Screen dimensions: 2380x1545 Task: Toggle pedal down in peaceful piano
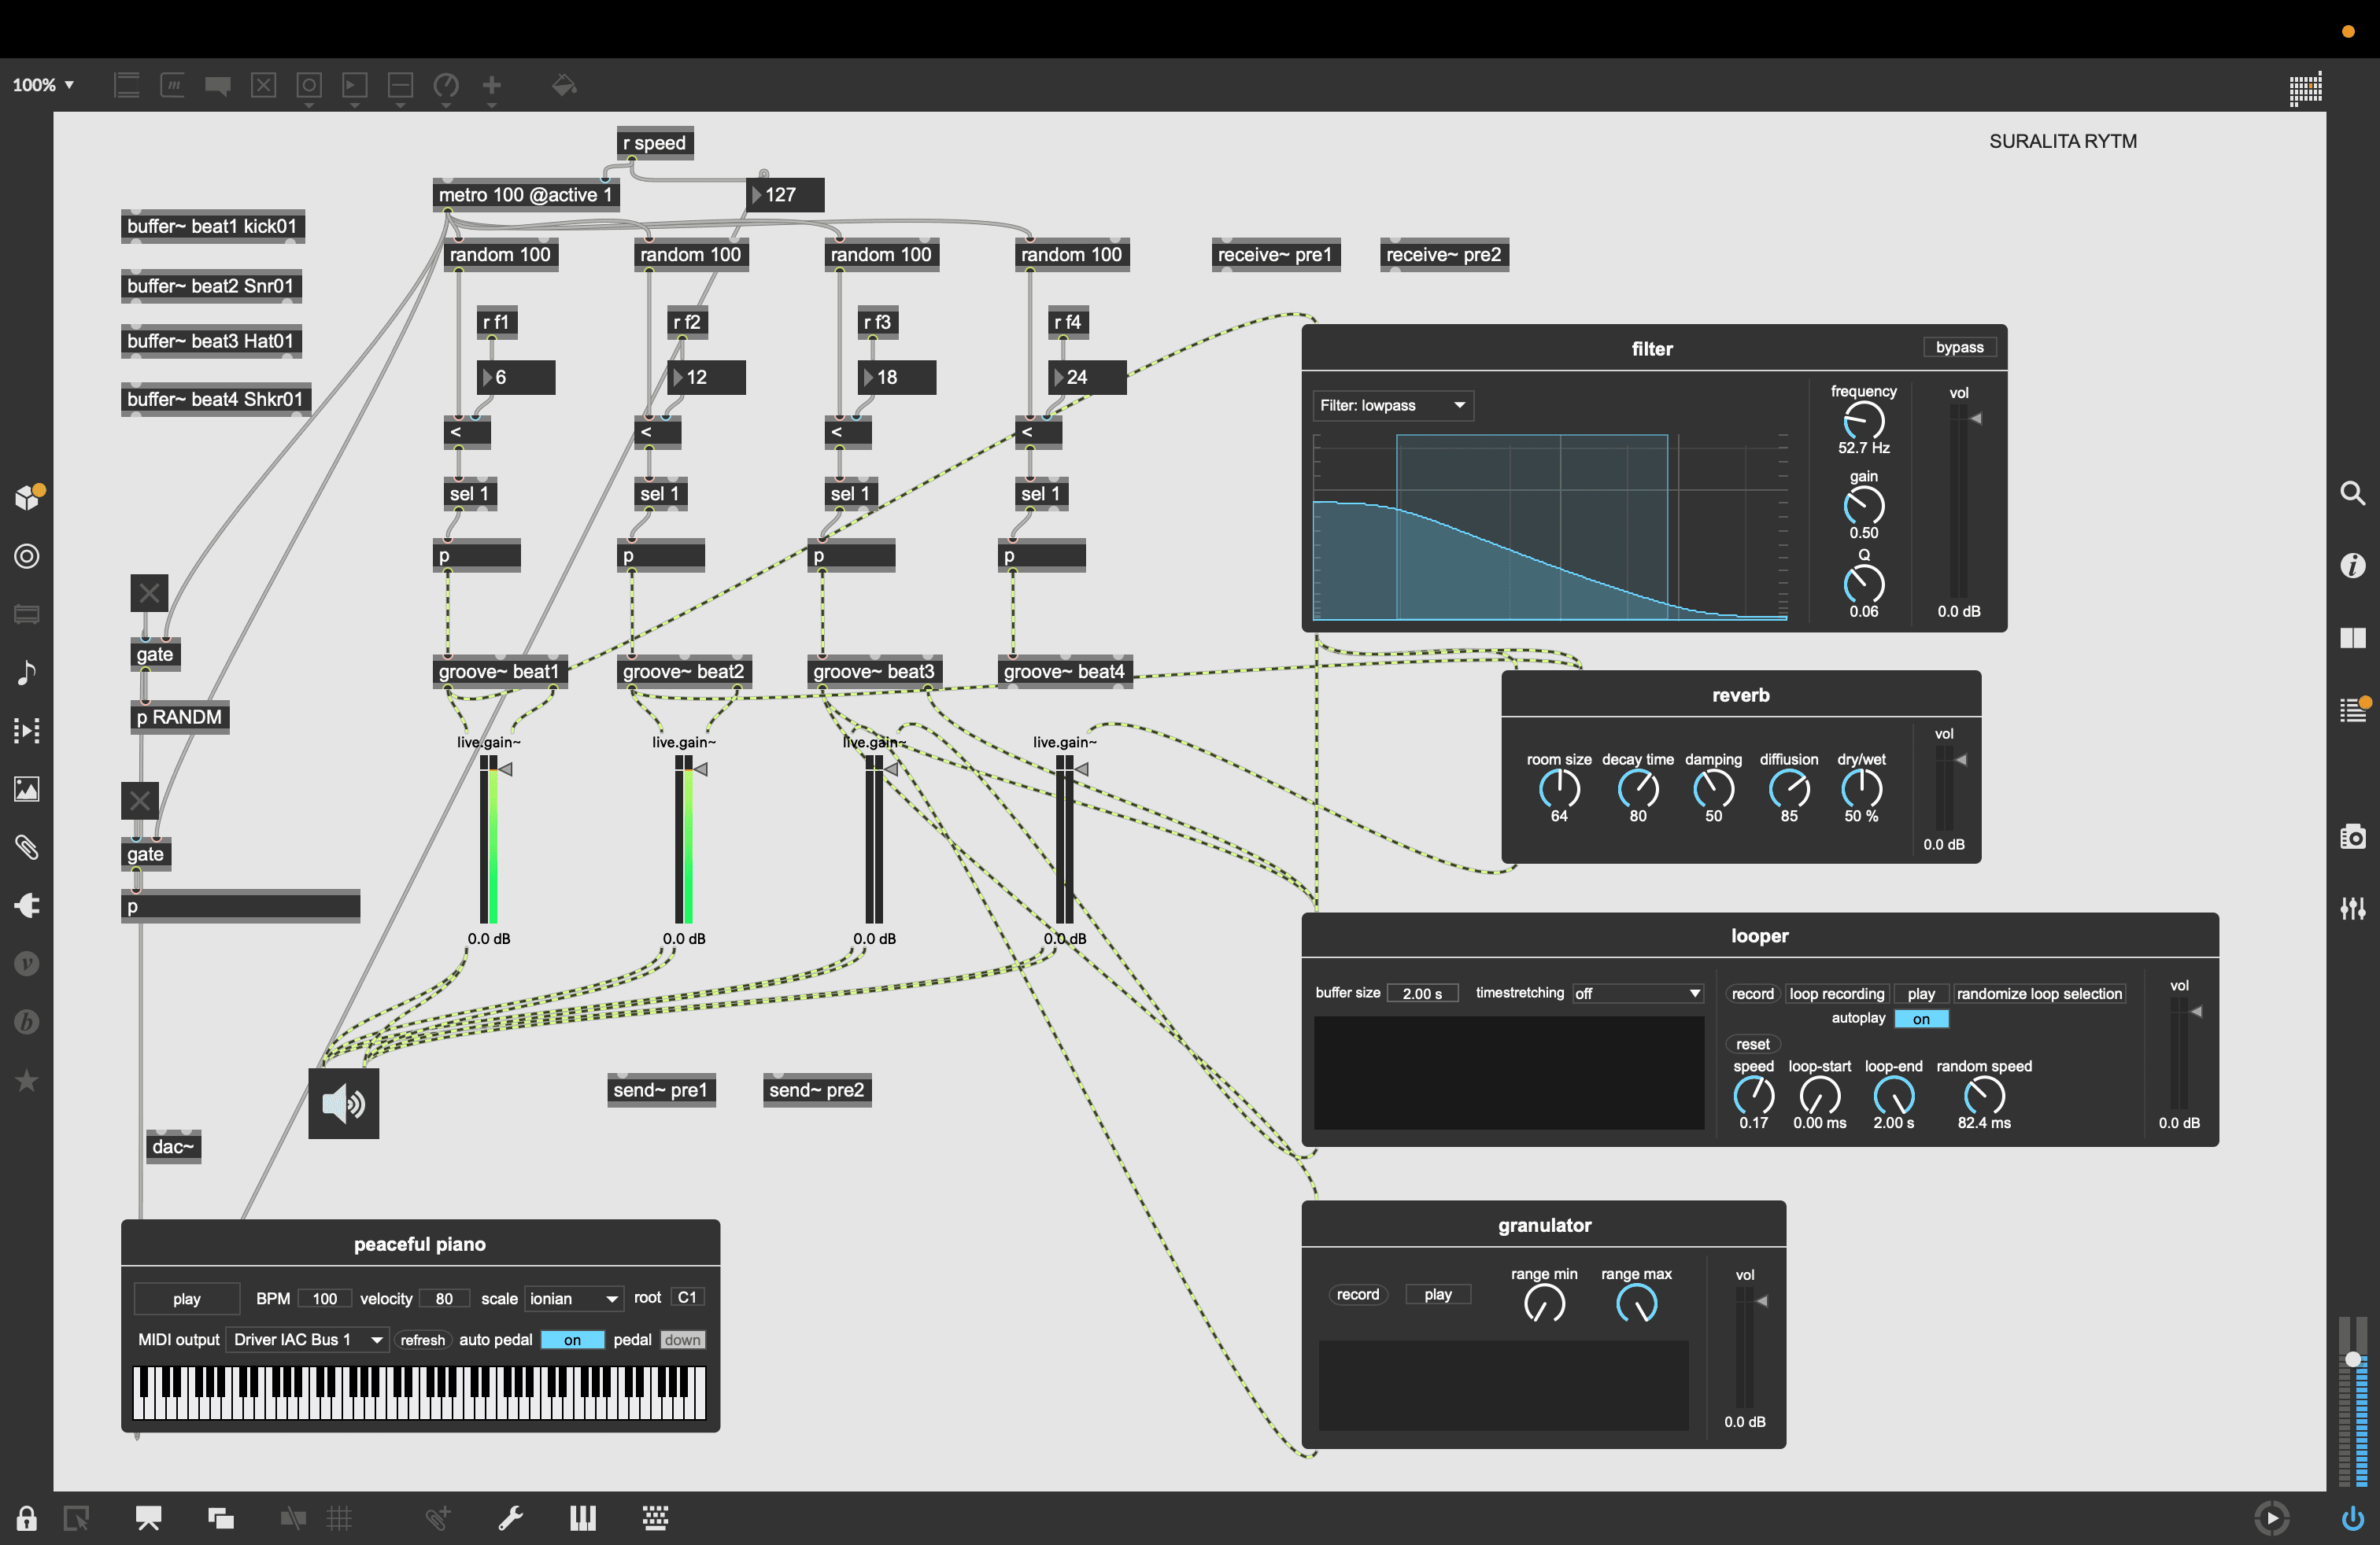682,1340
